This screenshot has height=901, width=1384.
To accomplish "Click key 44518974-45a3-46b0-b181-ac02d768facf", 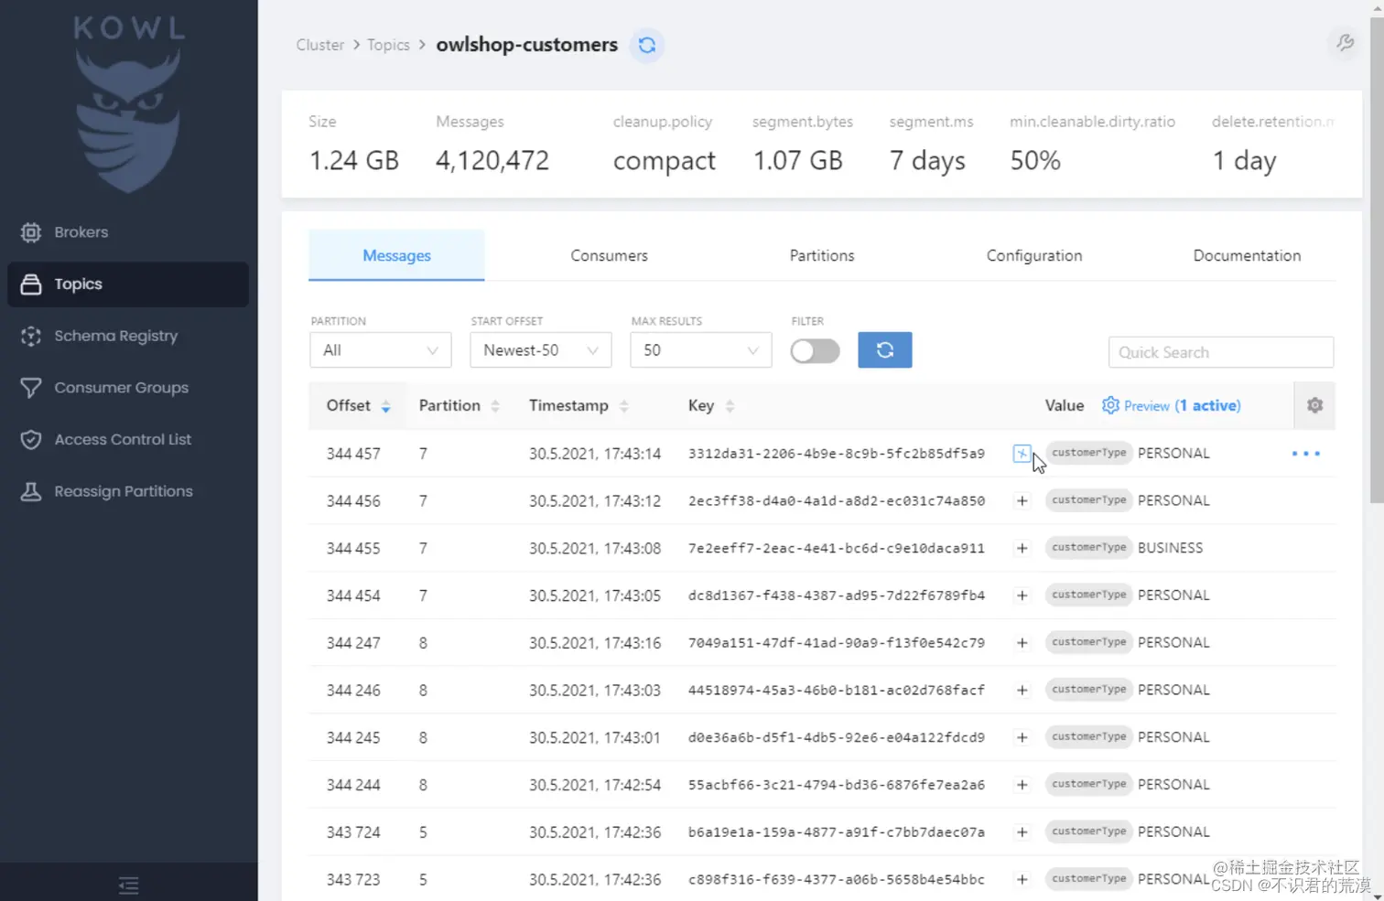I will click(x=837, y=691).
